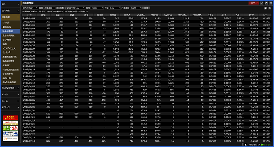The image size is (274, 147).
Task: Click the user icon in status bar
Action: point(245,145)
